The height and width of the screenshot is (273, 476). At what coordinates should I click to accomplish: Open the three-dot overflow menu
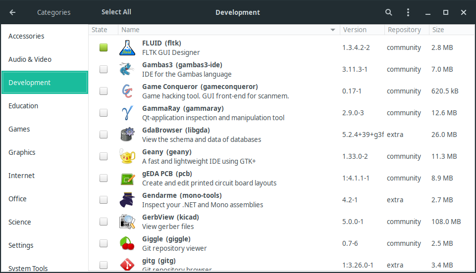tap(408, 12)
